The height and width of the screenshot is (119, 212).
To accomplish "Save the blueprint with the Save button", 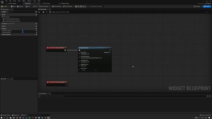I will [x=13, y=6].
